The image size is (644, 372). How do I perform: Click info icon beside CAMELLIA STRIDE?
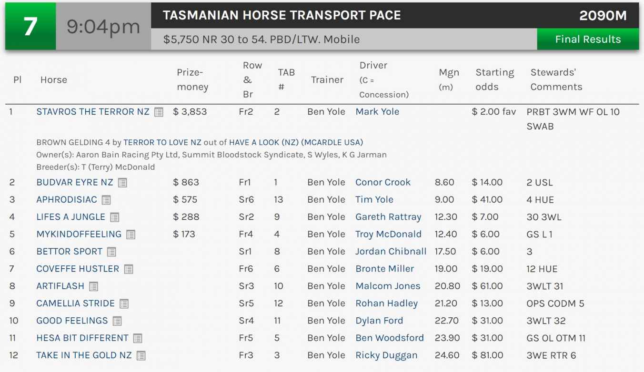tap(124, 303)
